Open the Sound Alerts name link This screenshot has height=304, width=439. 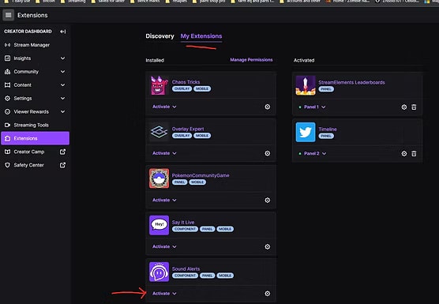186,269
